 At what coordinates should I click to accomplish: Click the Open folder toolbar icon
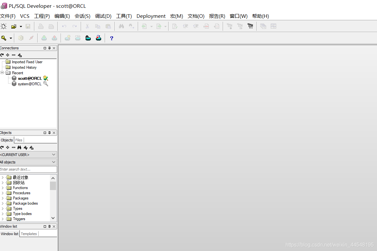point(14,27)
